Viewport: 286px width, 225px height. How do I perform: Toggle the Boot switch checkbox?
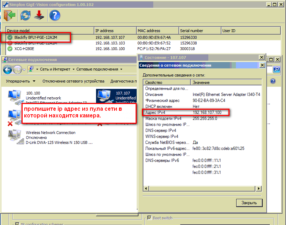click(x=149, y=218)
